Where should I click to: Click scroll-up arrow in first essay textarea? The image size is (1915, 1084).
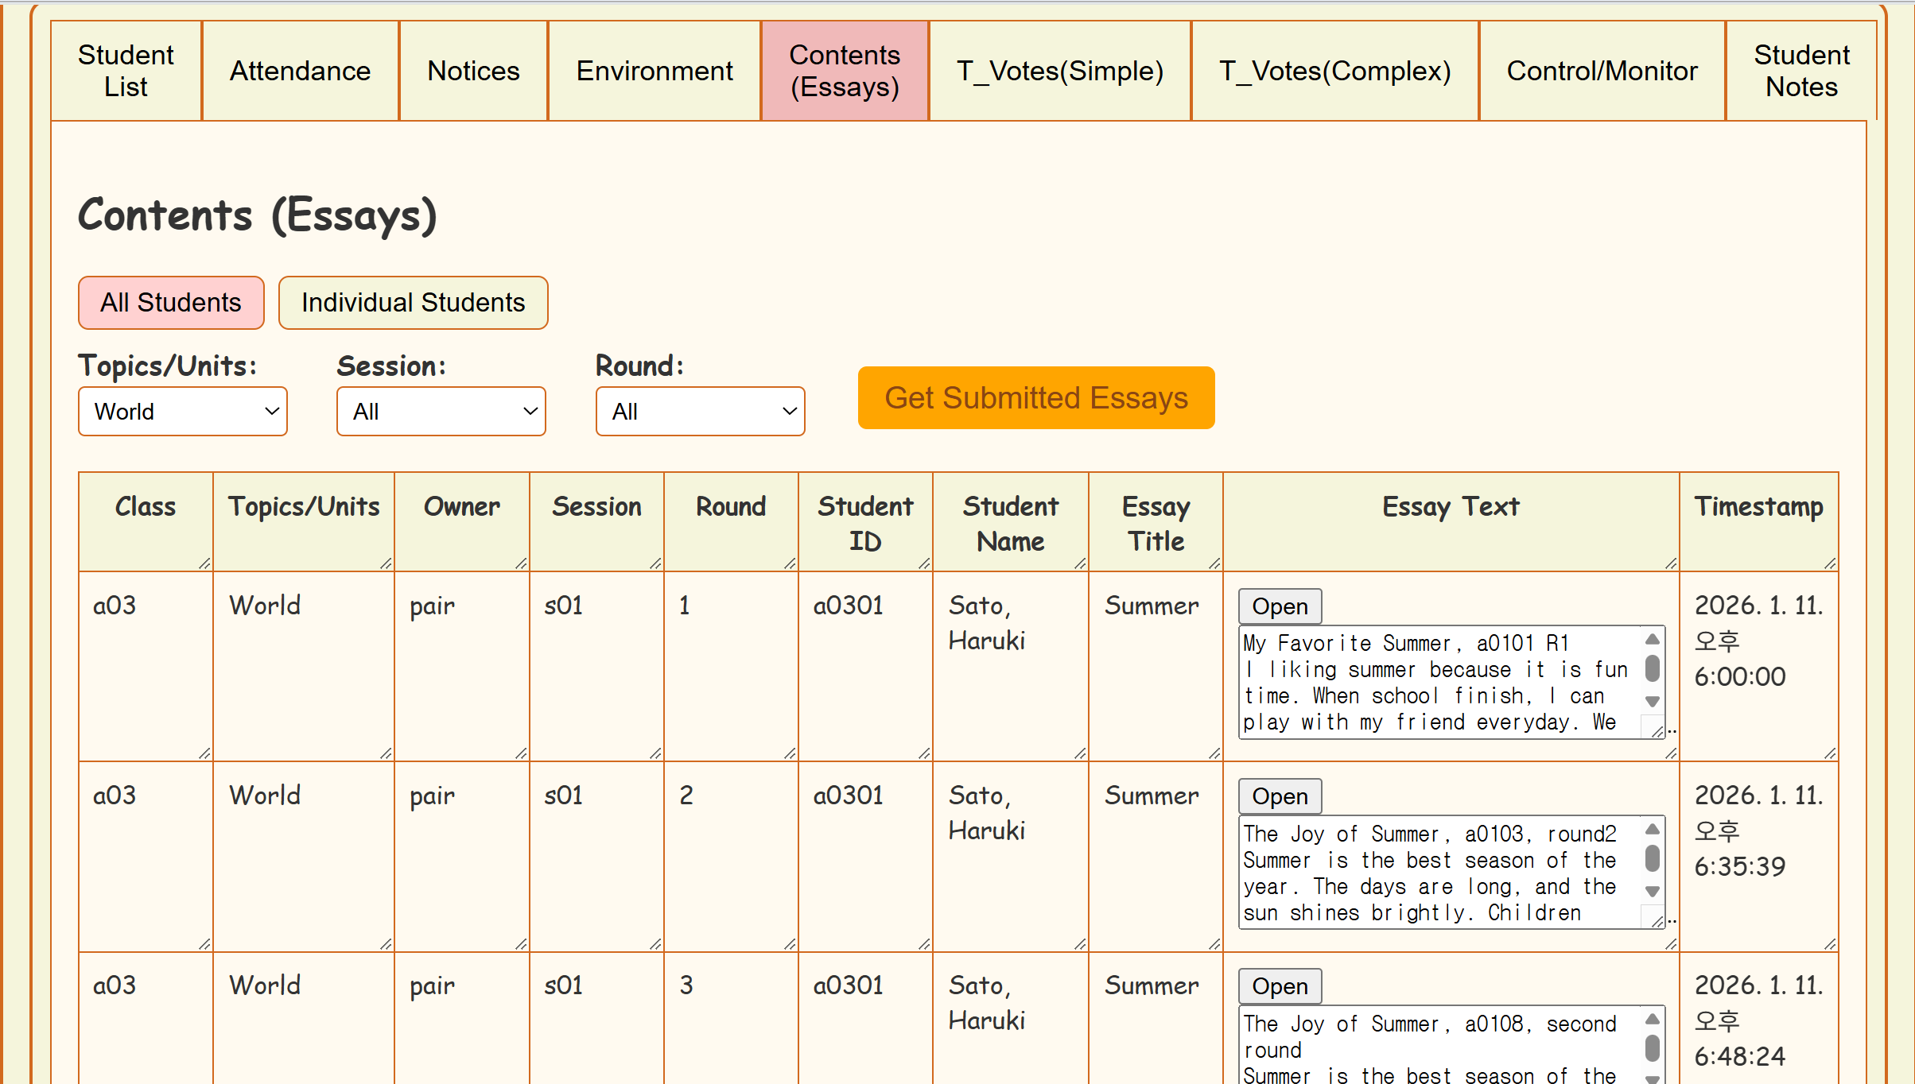coord(1652,640)
